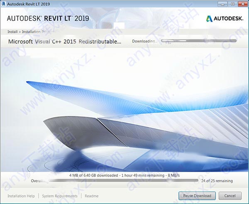This screenshot has width=249, height=204.
Task: Open the Installation Help link
Action: (x=21, y=196)
